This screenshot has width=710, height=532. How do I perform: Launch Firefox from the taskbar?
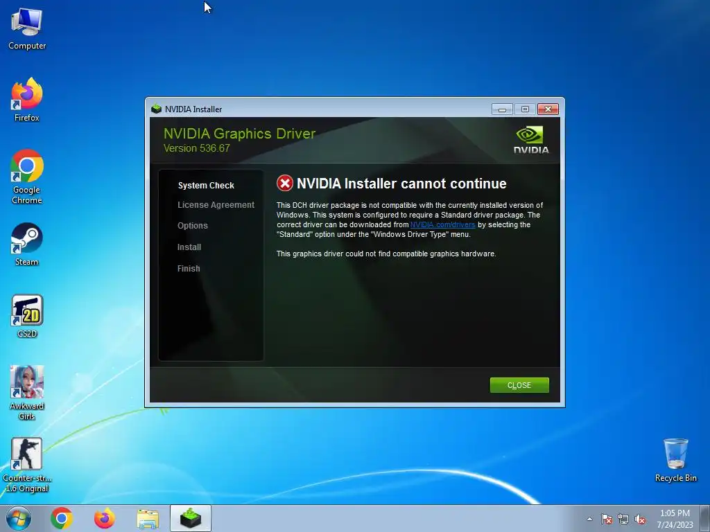(x=105, y=518)
